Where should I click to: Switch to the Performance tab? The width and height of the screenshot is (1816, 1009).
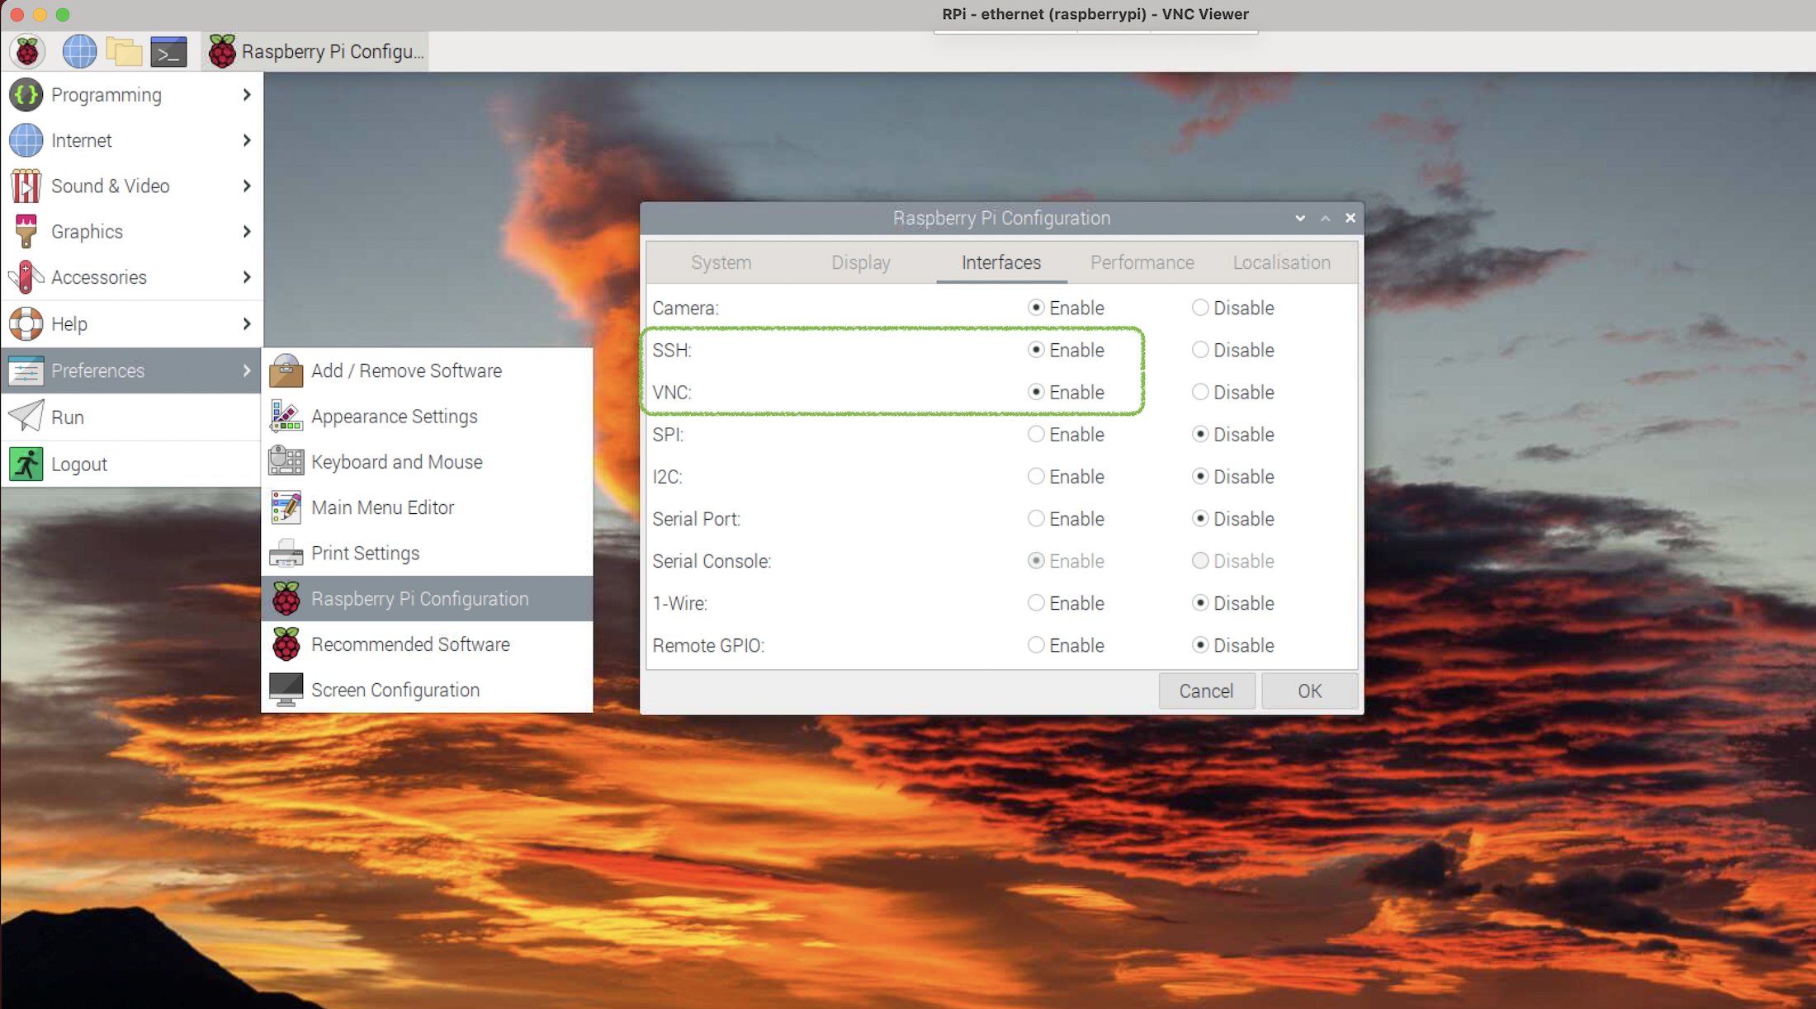point(1142,262)
